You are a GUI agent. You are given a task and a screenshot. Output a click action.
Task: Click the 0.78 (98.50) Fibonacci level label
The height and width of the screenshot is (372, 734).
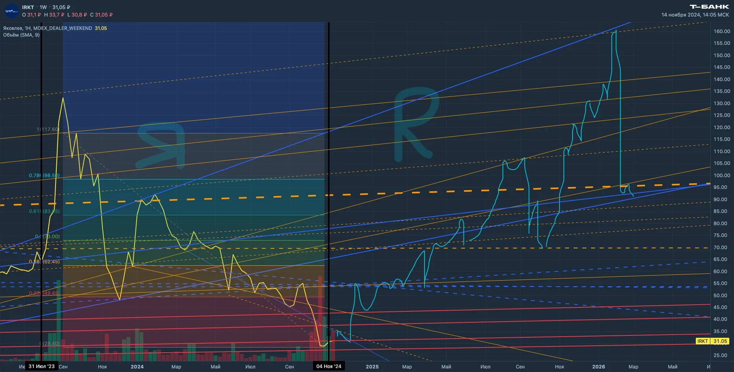[44, 175]
